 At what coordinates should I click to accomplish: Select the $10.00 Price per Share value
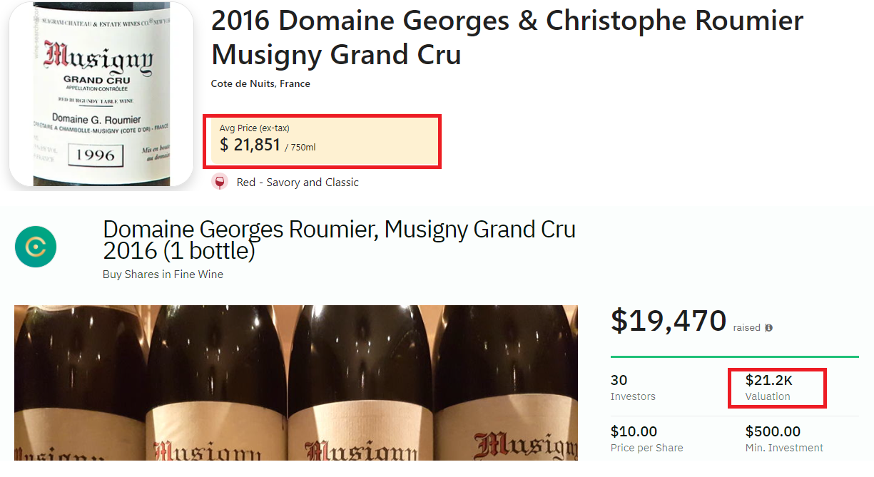click(633, 436)
